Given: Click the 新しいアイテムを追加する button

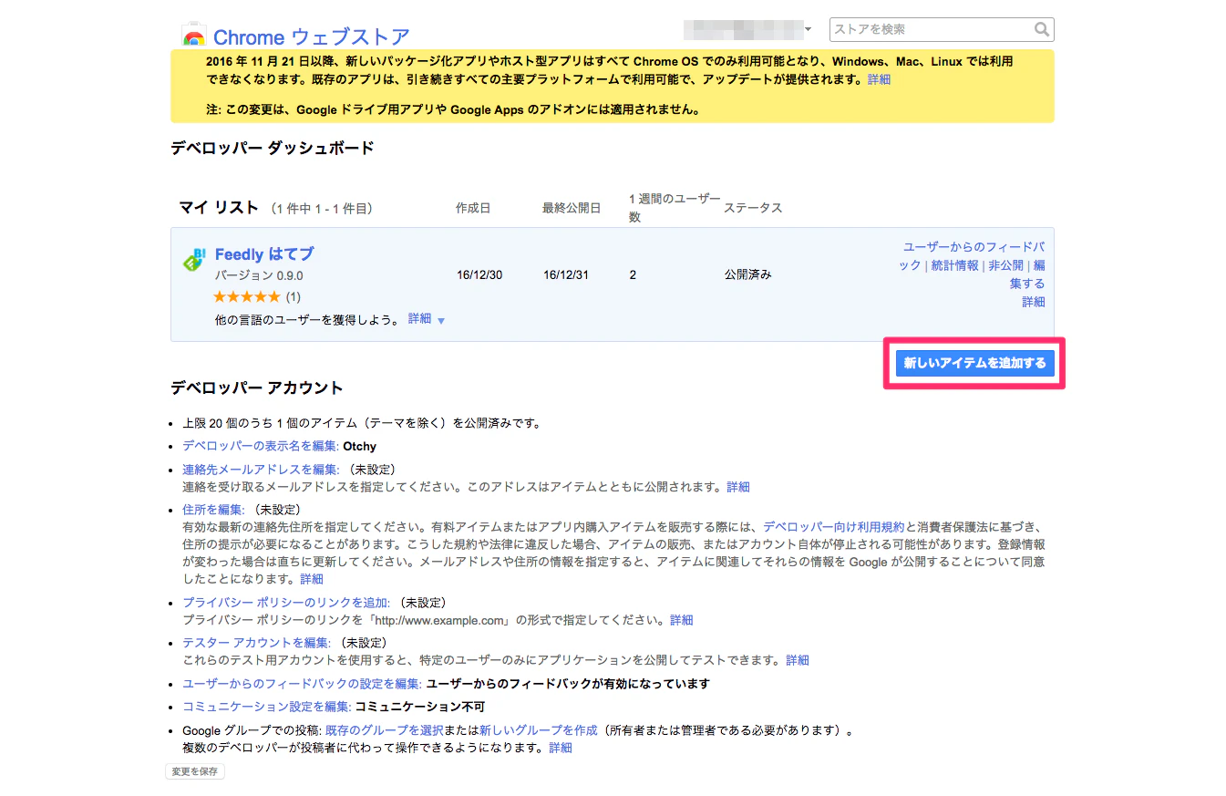Looking at the screenshot, I should 974,363.
